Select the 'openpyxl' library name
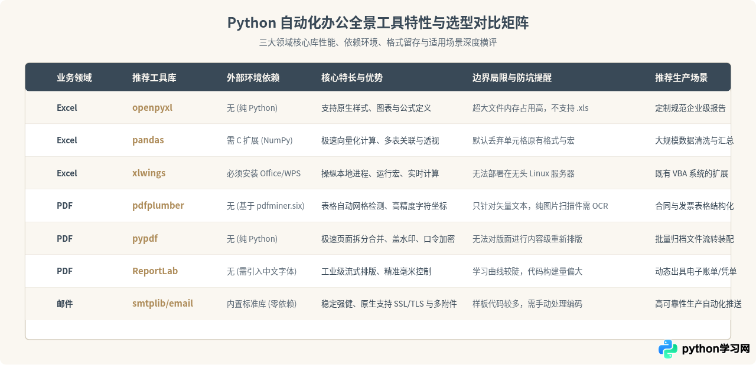This screenshot has width=756, height=365. coord(152,108)
